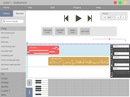Screen dimensions: 130x97
Task: Mute Track 1 with its speaker icon
Action: pyautogui.click(x=112, y=54)
